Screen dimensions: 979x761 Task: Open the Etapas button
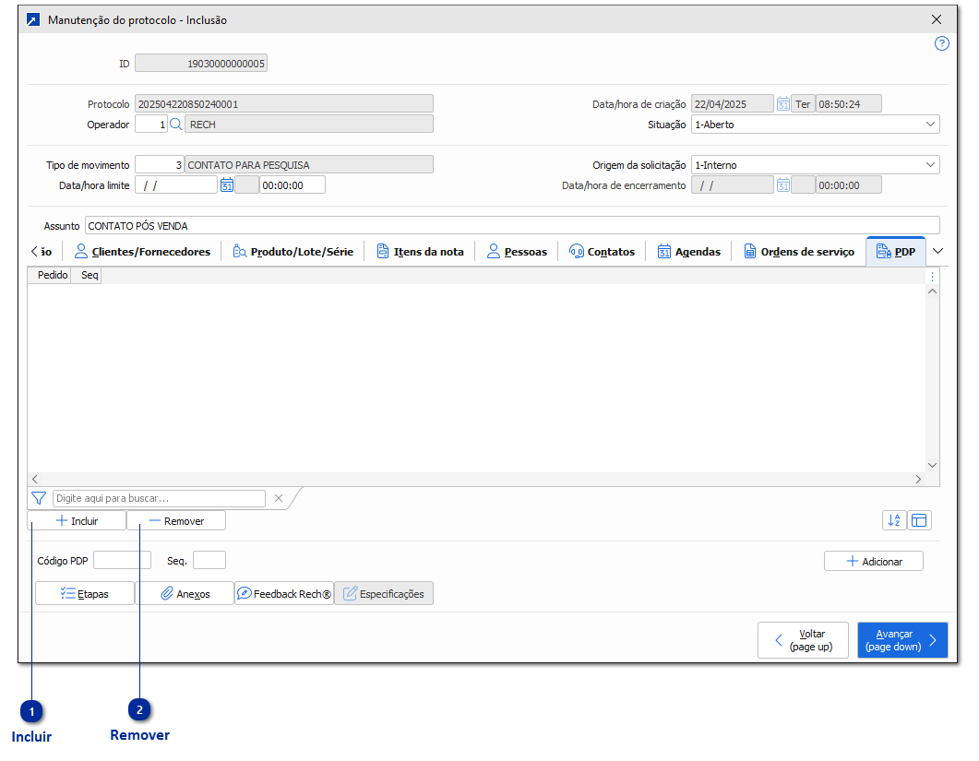pos(85,594)
